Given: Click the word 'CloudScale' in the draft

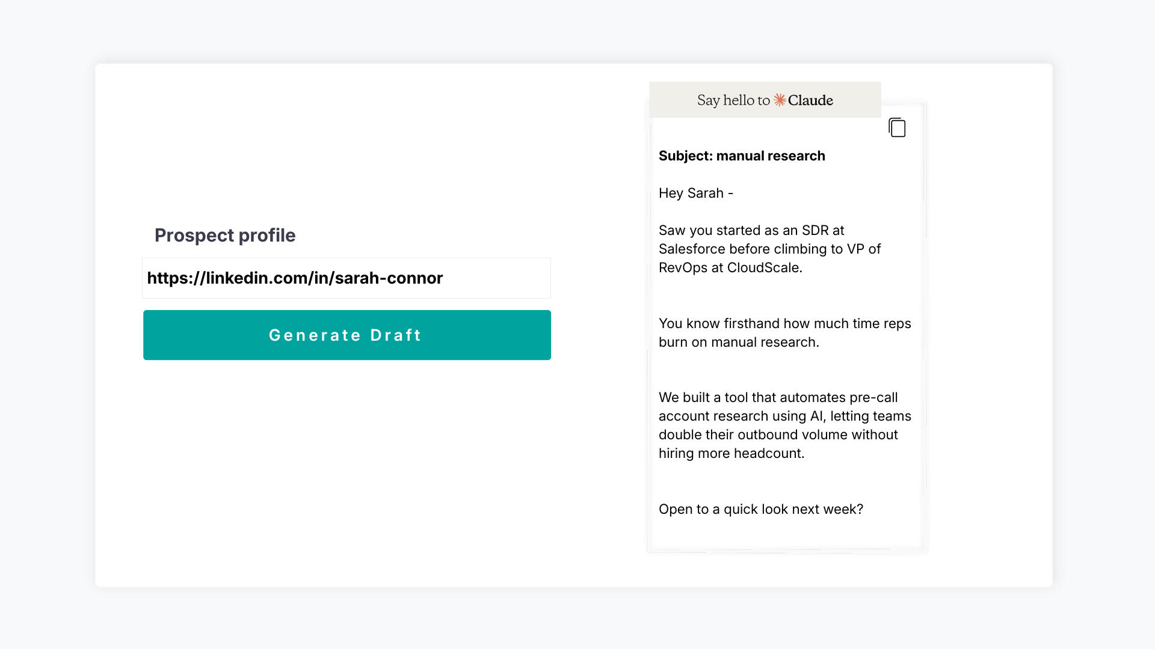Looking at the screenshot, I should click(x=763, y=267).
